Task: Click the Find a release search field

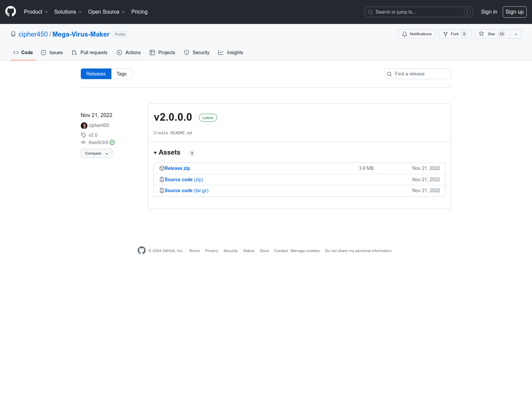Action: (x=418, y=74)
